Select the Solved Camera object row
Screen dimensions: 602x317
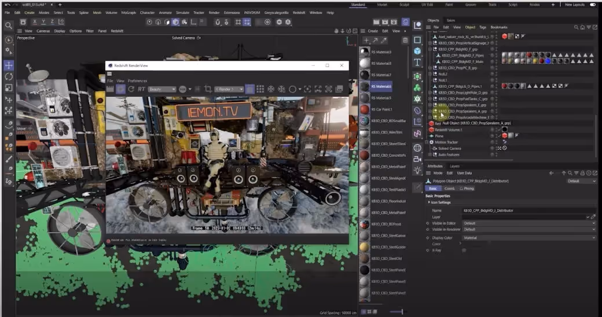tap(450, 149)
